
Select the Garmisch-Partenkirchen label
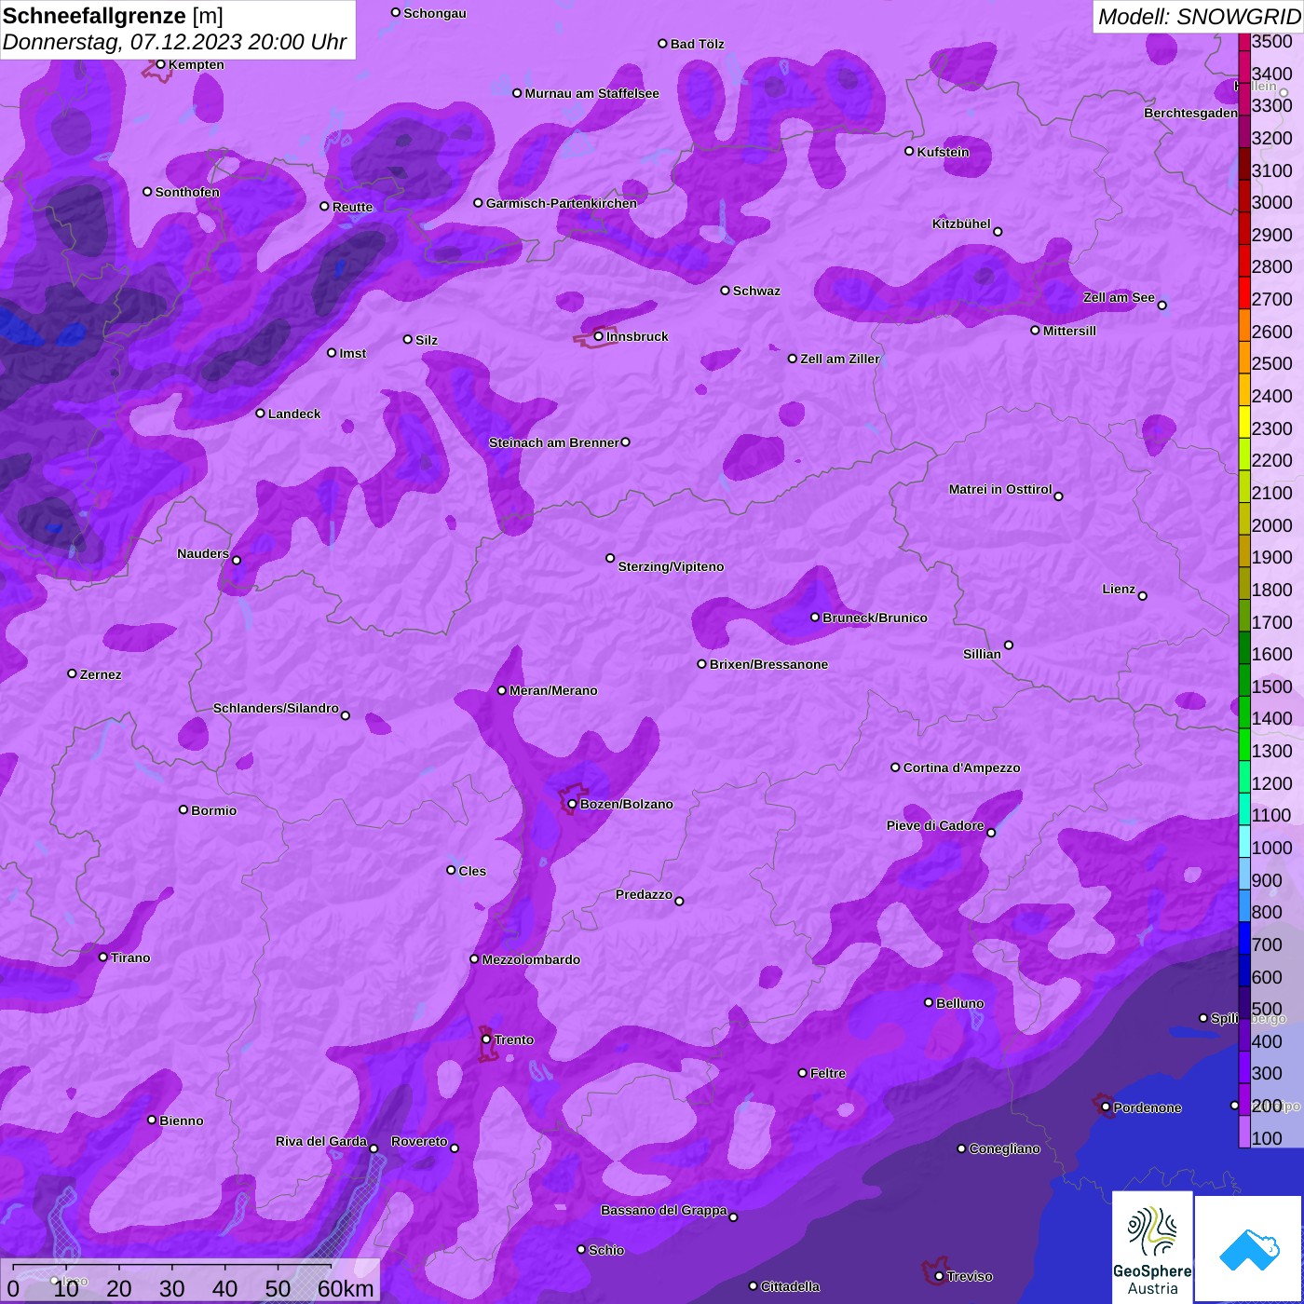point(562,203)
